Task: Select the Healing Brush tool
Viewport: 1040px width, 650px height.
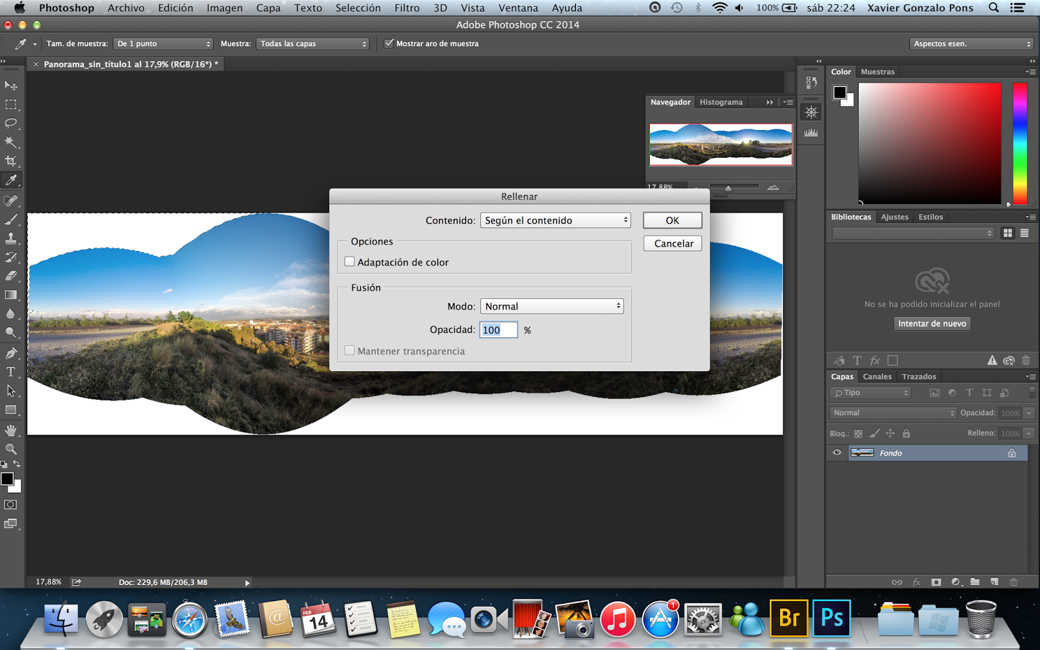Action: click(x=11, y=201)
